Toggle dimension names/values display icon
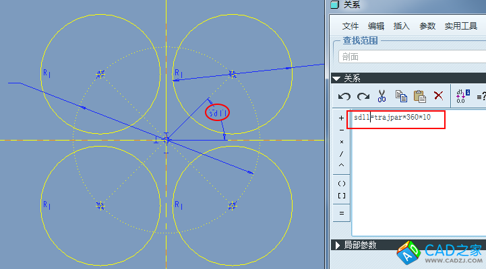 click(462, 96)
